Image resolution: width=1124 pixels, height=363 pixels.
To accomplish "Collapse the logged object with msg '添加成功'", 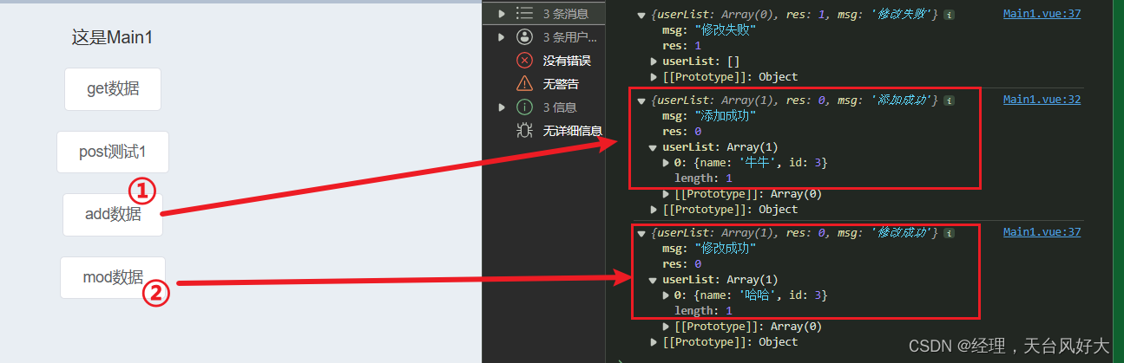I will pos(641,100).
